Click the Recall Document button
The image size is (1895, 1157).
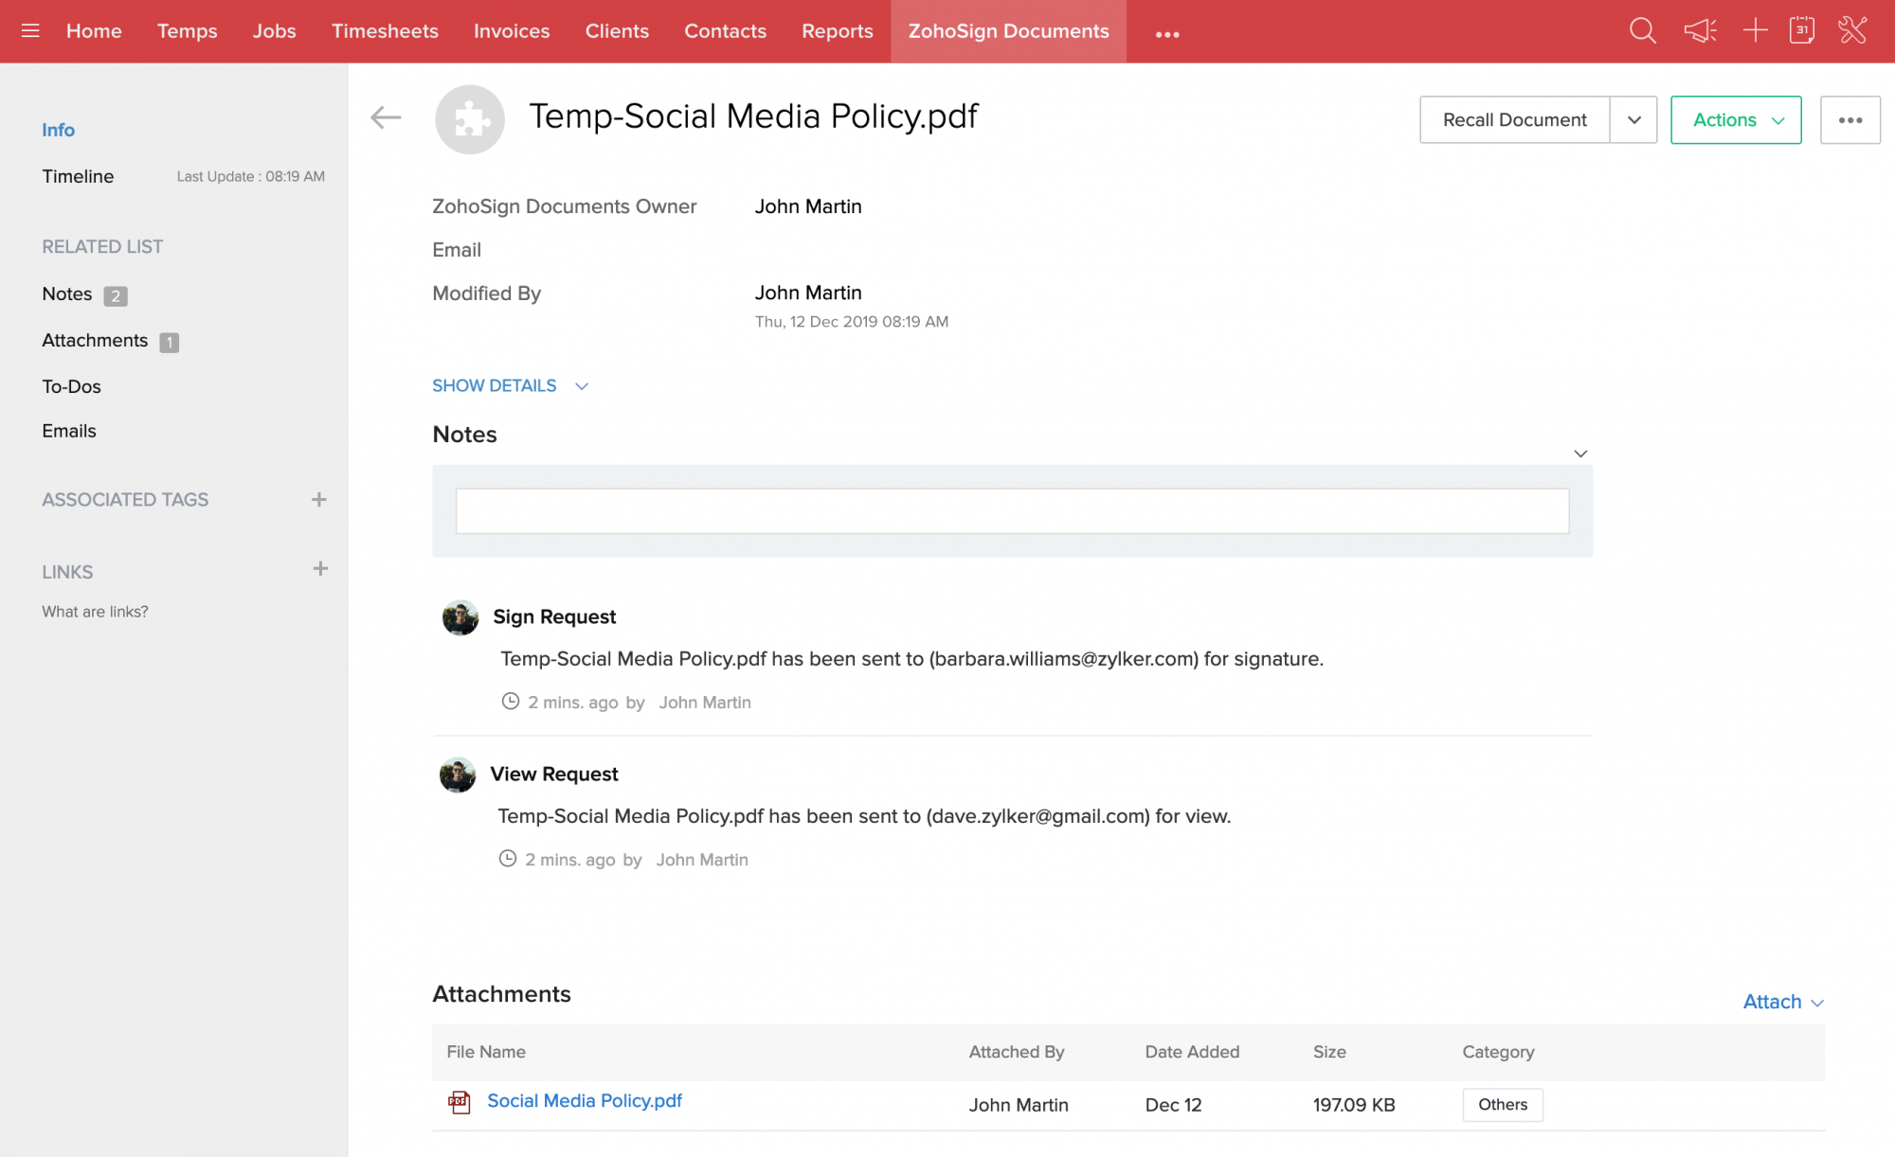[1514, 120]
